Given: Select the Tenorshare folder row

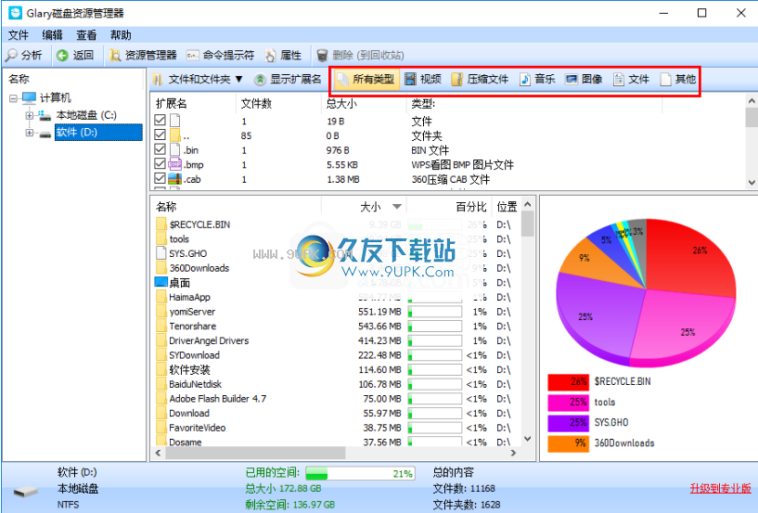Looking at the screenshot, I should [x=336, y=326].
